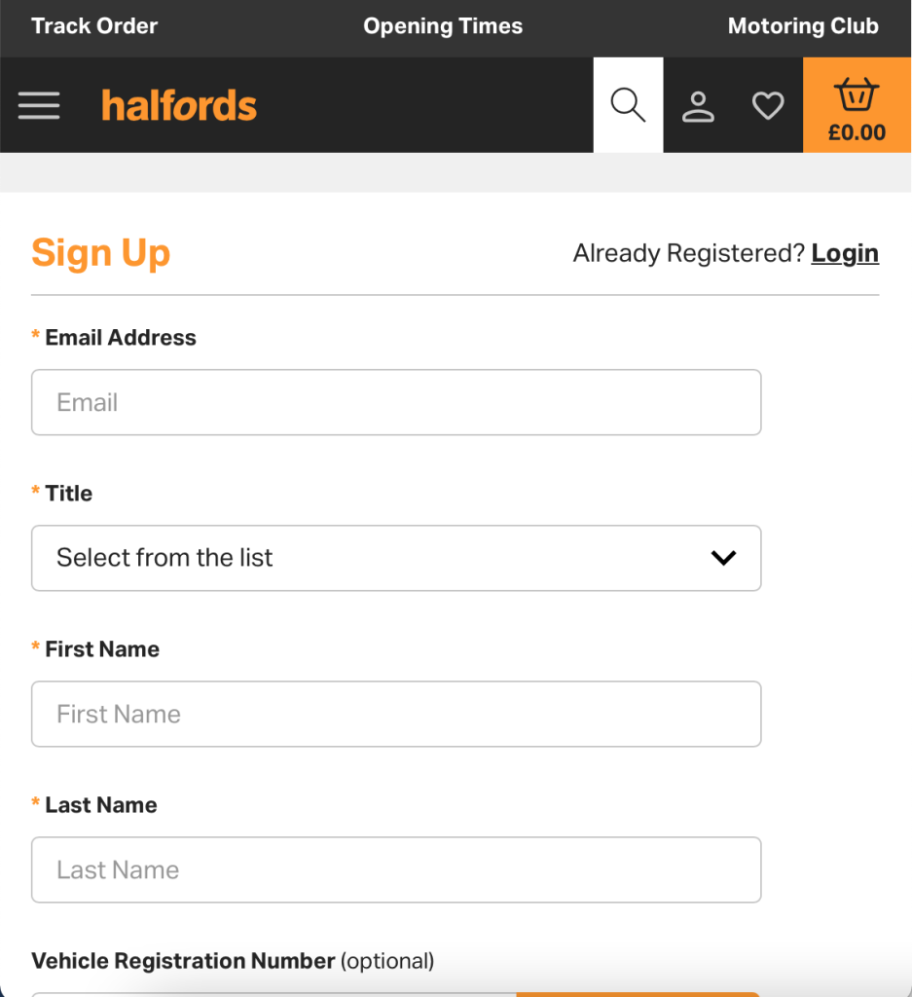Click into the First Name text box
The image size is (912, 997).
click(x=396, y=714)
